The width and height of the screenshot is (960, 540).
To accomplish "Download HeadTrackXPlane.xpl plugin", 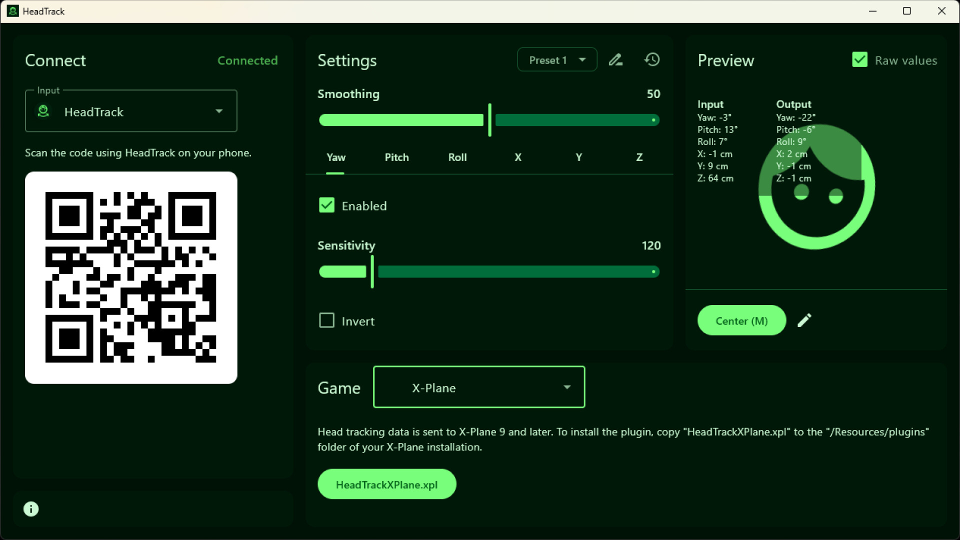I will click(386, 483).
